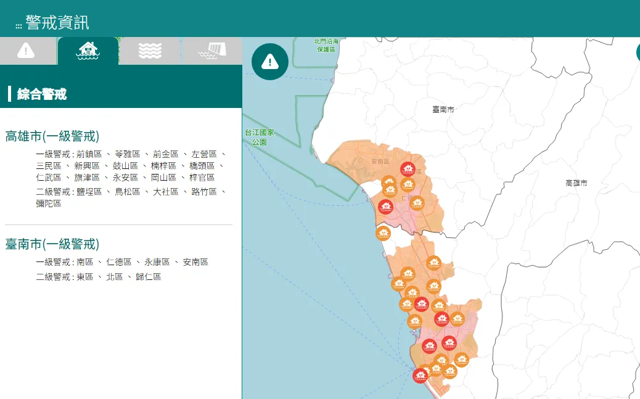
Task: Select the flooded house warning tab
Action: (88, 51)
